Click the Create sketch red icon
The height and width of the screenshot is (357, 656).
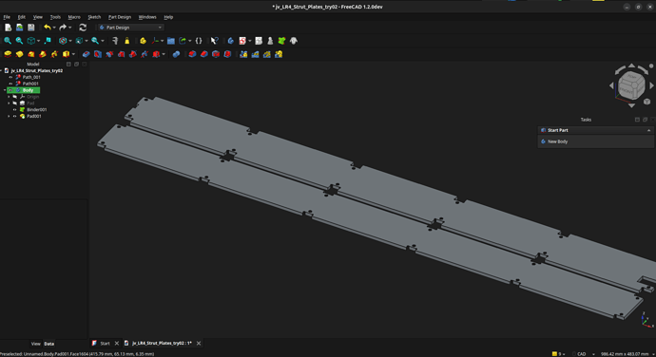coord(242,41)
